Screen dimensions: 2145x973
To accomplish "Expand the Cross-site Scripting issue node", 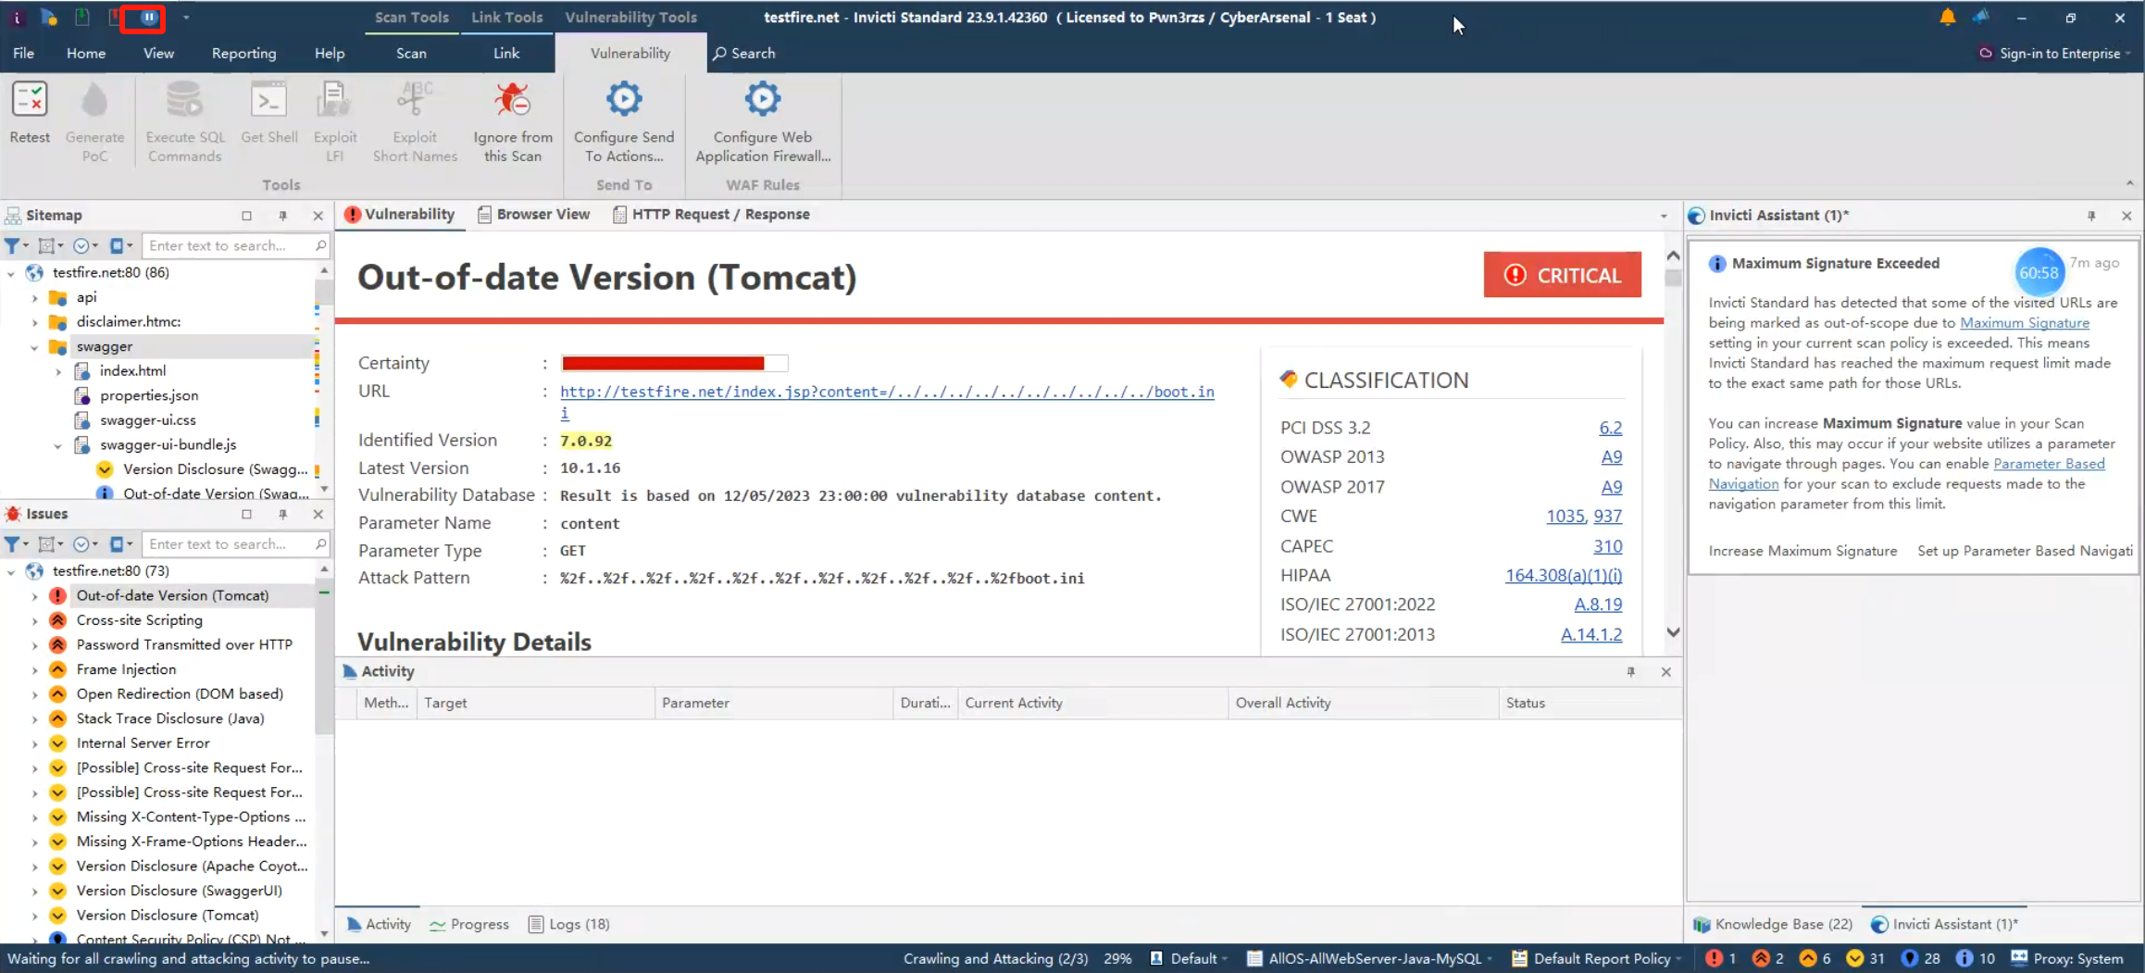I will [x=34, y=620].
